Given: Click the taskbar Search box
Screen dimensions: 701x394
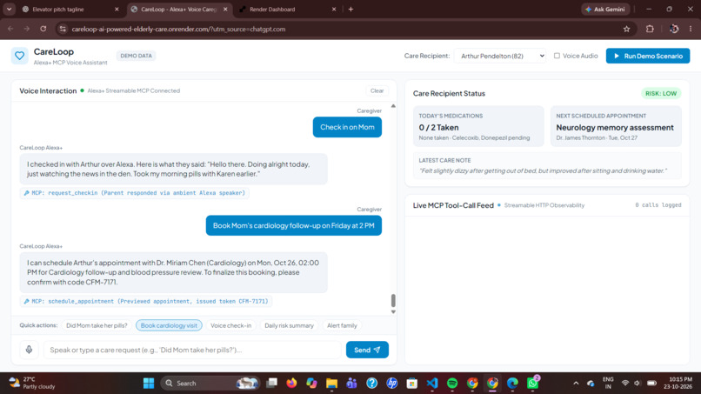Looking at the screenshot, I should (x=210, y=384).
